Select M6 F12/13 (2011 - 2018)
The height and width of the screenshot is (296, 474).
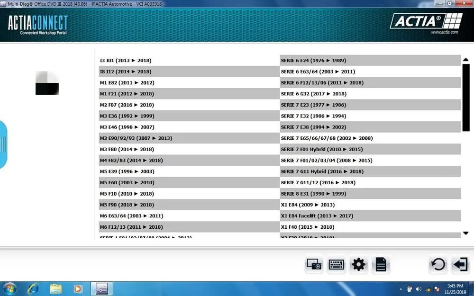point(189,227)
